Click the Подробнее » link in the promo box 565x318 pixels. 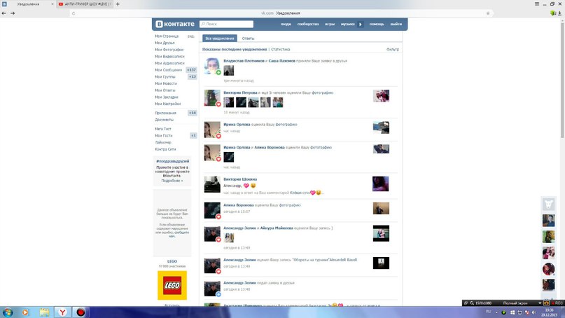(x=172, y=181)
